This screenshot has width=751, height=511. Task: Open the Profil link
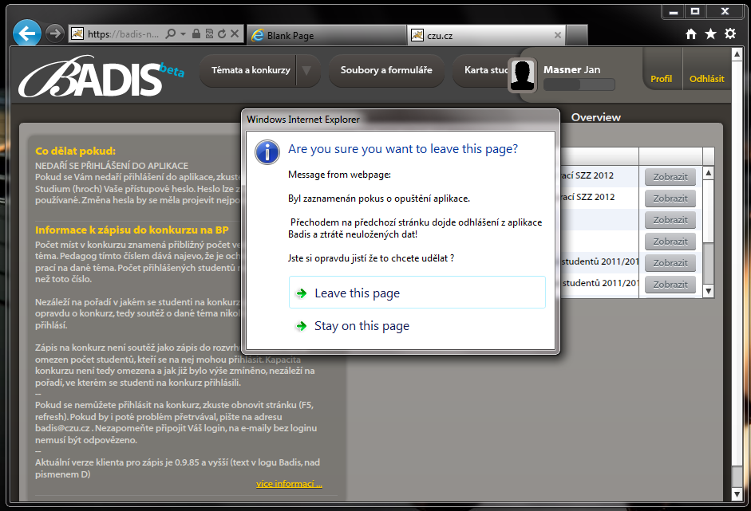point(661,79)
